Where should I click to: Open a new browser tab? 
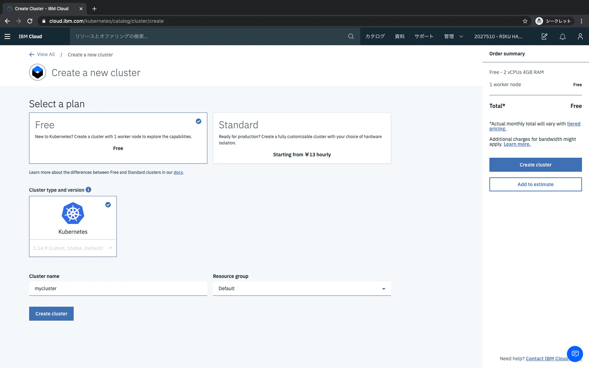click(94, 9)
